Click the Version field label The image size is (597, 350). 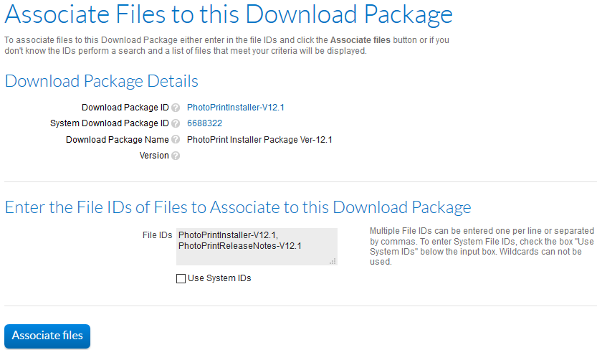coord(154,156)
